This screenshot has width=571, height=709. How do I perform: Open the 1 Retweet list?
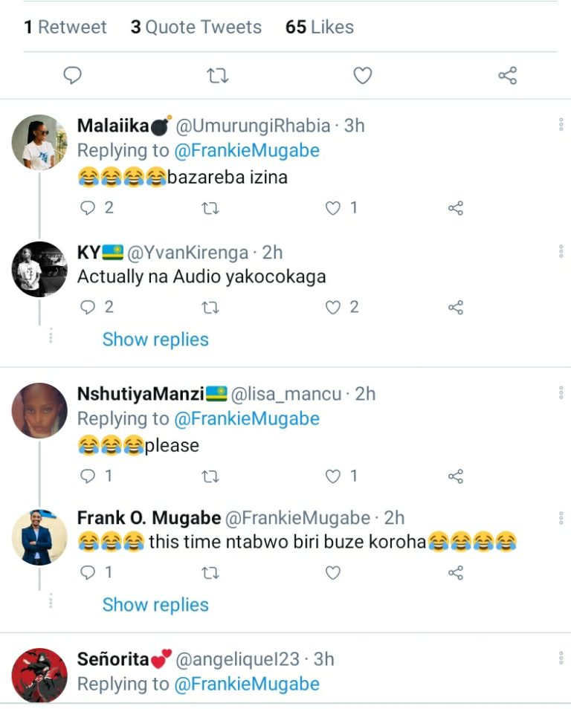point(65,27)
